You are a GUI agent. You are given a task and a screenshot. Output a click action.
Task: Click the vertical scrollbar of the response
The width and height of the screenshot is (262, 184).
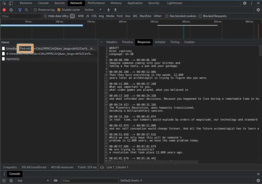[x=260, y=51]
